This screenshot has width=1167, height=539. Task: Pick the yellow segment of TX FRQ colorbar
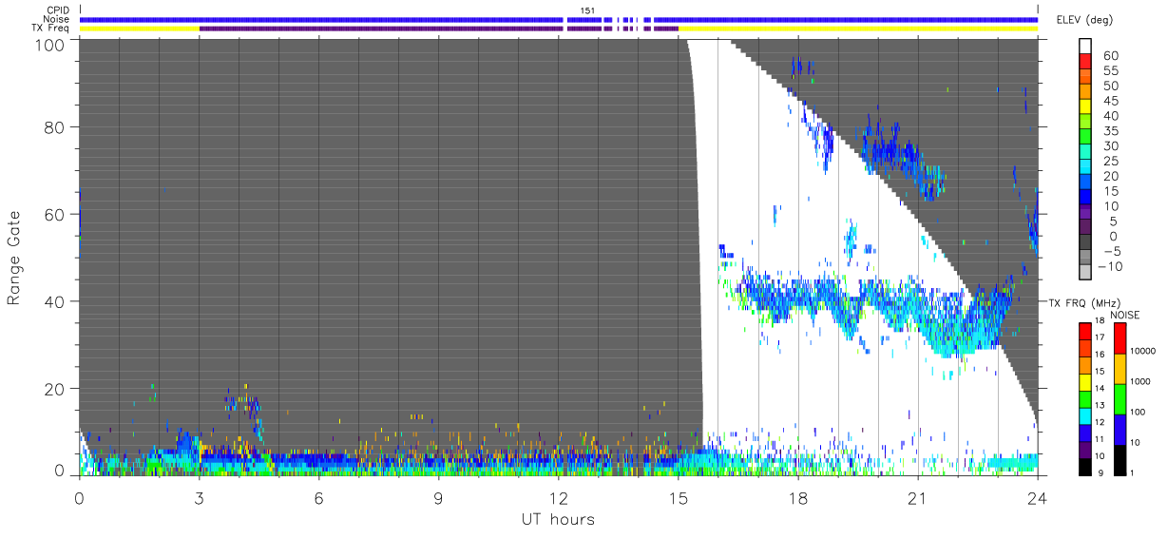click(x=1085, y=381)
